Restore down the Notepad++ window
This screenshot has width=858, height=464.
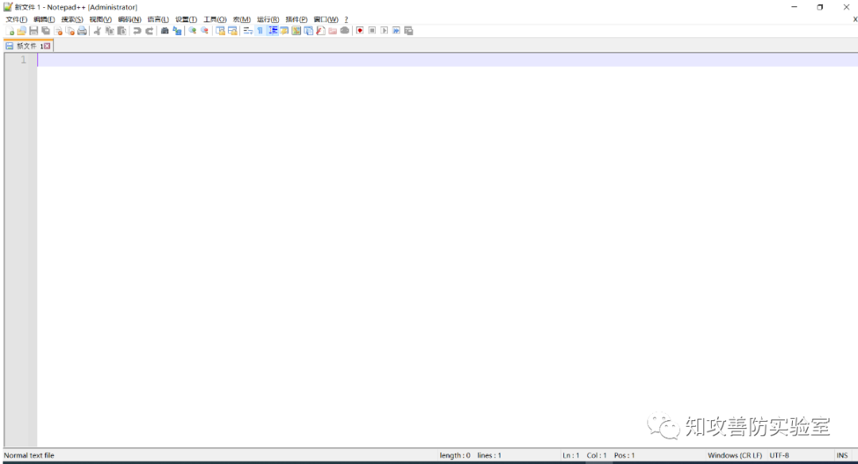820,7
